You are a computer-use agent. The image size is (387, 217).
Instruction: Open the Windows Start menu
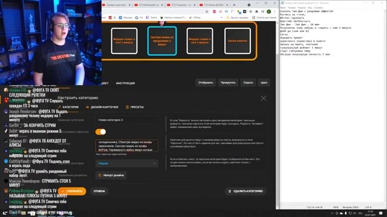[5, 213]
